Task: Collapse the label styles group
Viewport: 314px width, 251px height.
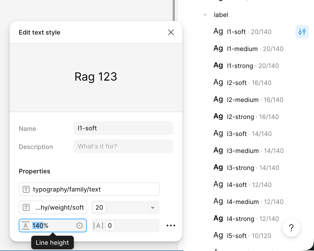Action: (205, 15)
